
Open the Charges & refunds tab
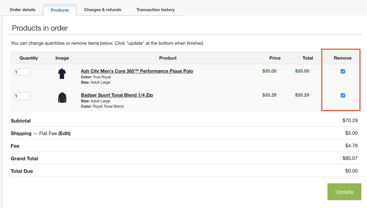pyautogui.click(x=102, y=10)
